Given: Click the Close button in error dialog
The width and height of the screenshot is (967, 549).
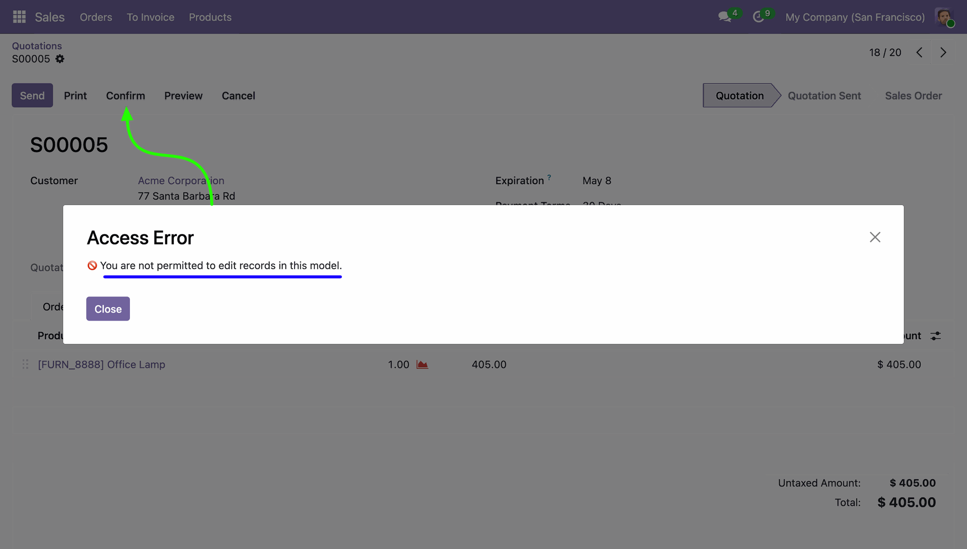Looking at the screenshot, I should click(108, 309).
